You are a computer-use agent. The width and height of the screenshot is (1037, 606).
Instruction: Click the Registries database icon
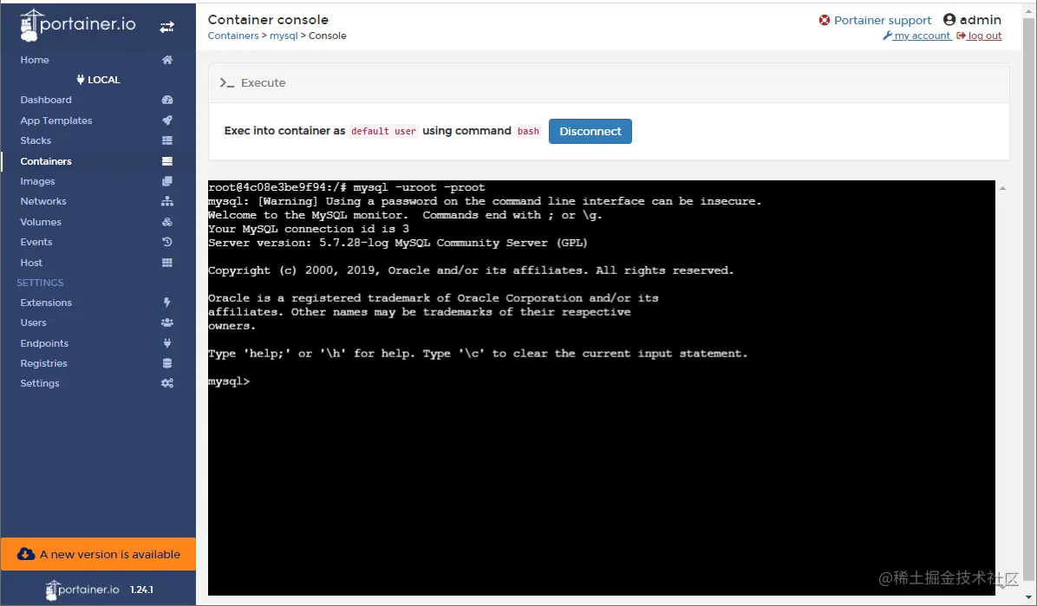167,363
